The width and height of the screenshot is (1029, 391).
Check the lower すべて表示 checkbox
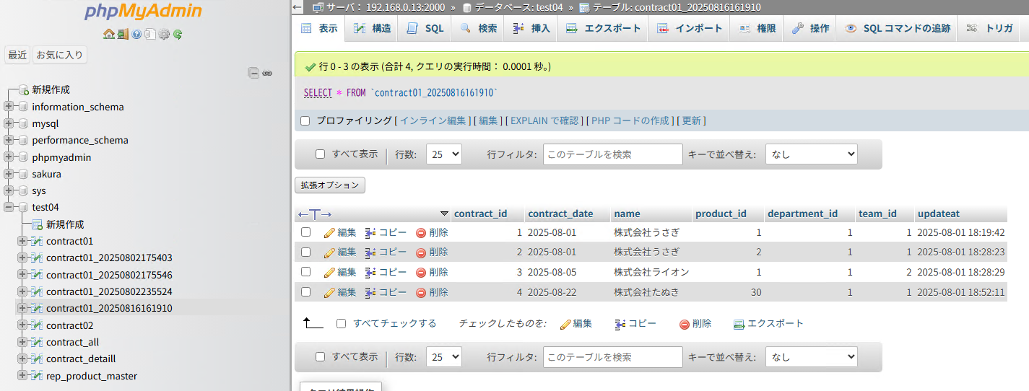pyautogui.click(x=321, y=356)
